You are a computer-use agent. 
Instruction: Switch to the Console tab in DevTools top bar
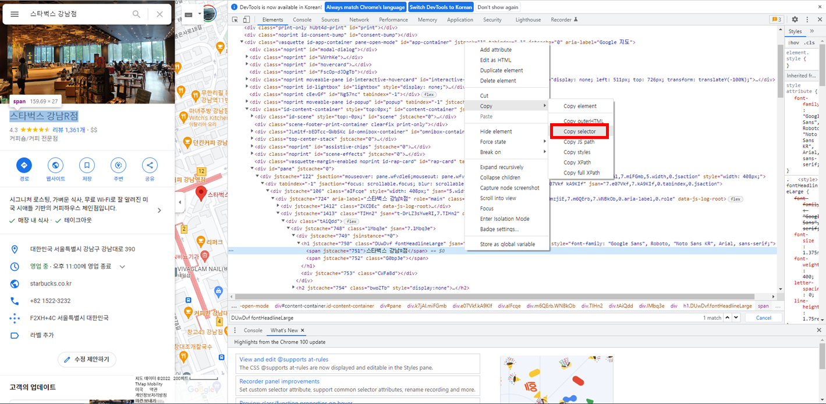tap(302, 20)
